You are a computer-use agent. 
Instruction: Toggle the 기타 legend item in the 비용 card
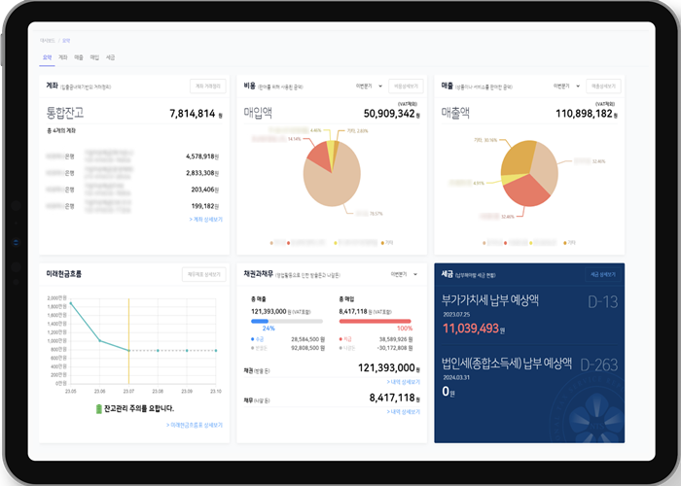pyautogui.click(x=387, y=243)
